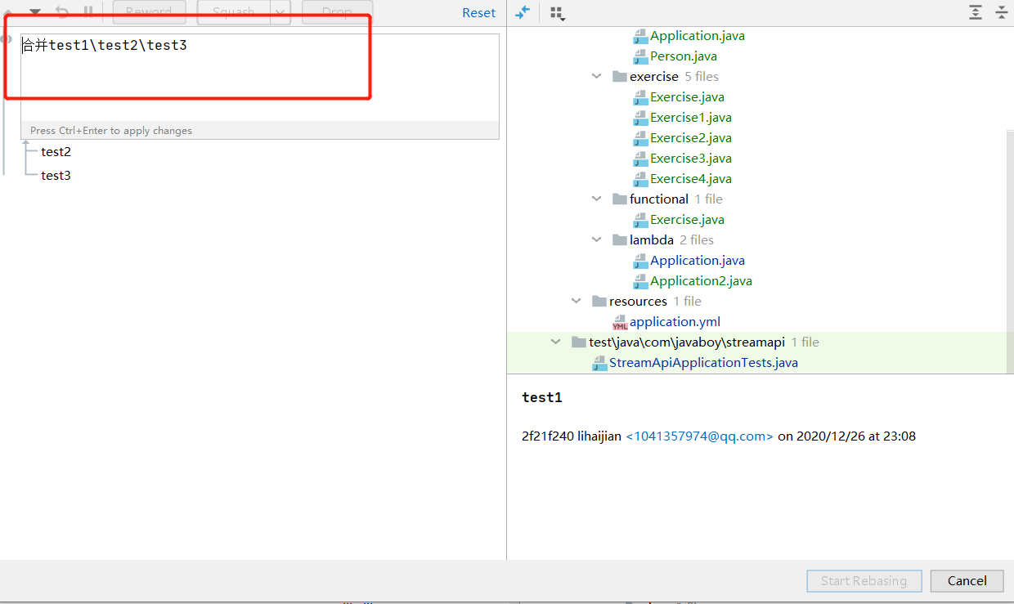Select Exercise2.java in the tree
The height and width of the screenshot is (604, 1014).
691,138
